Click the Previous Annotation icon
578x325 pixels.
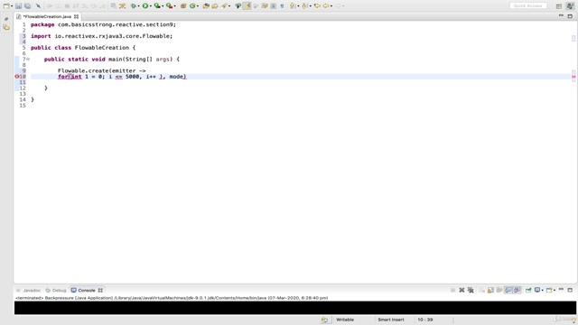click(x=305, y=6)
